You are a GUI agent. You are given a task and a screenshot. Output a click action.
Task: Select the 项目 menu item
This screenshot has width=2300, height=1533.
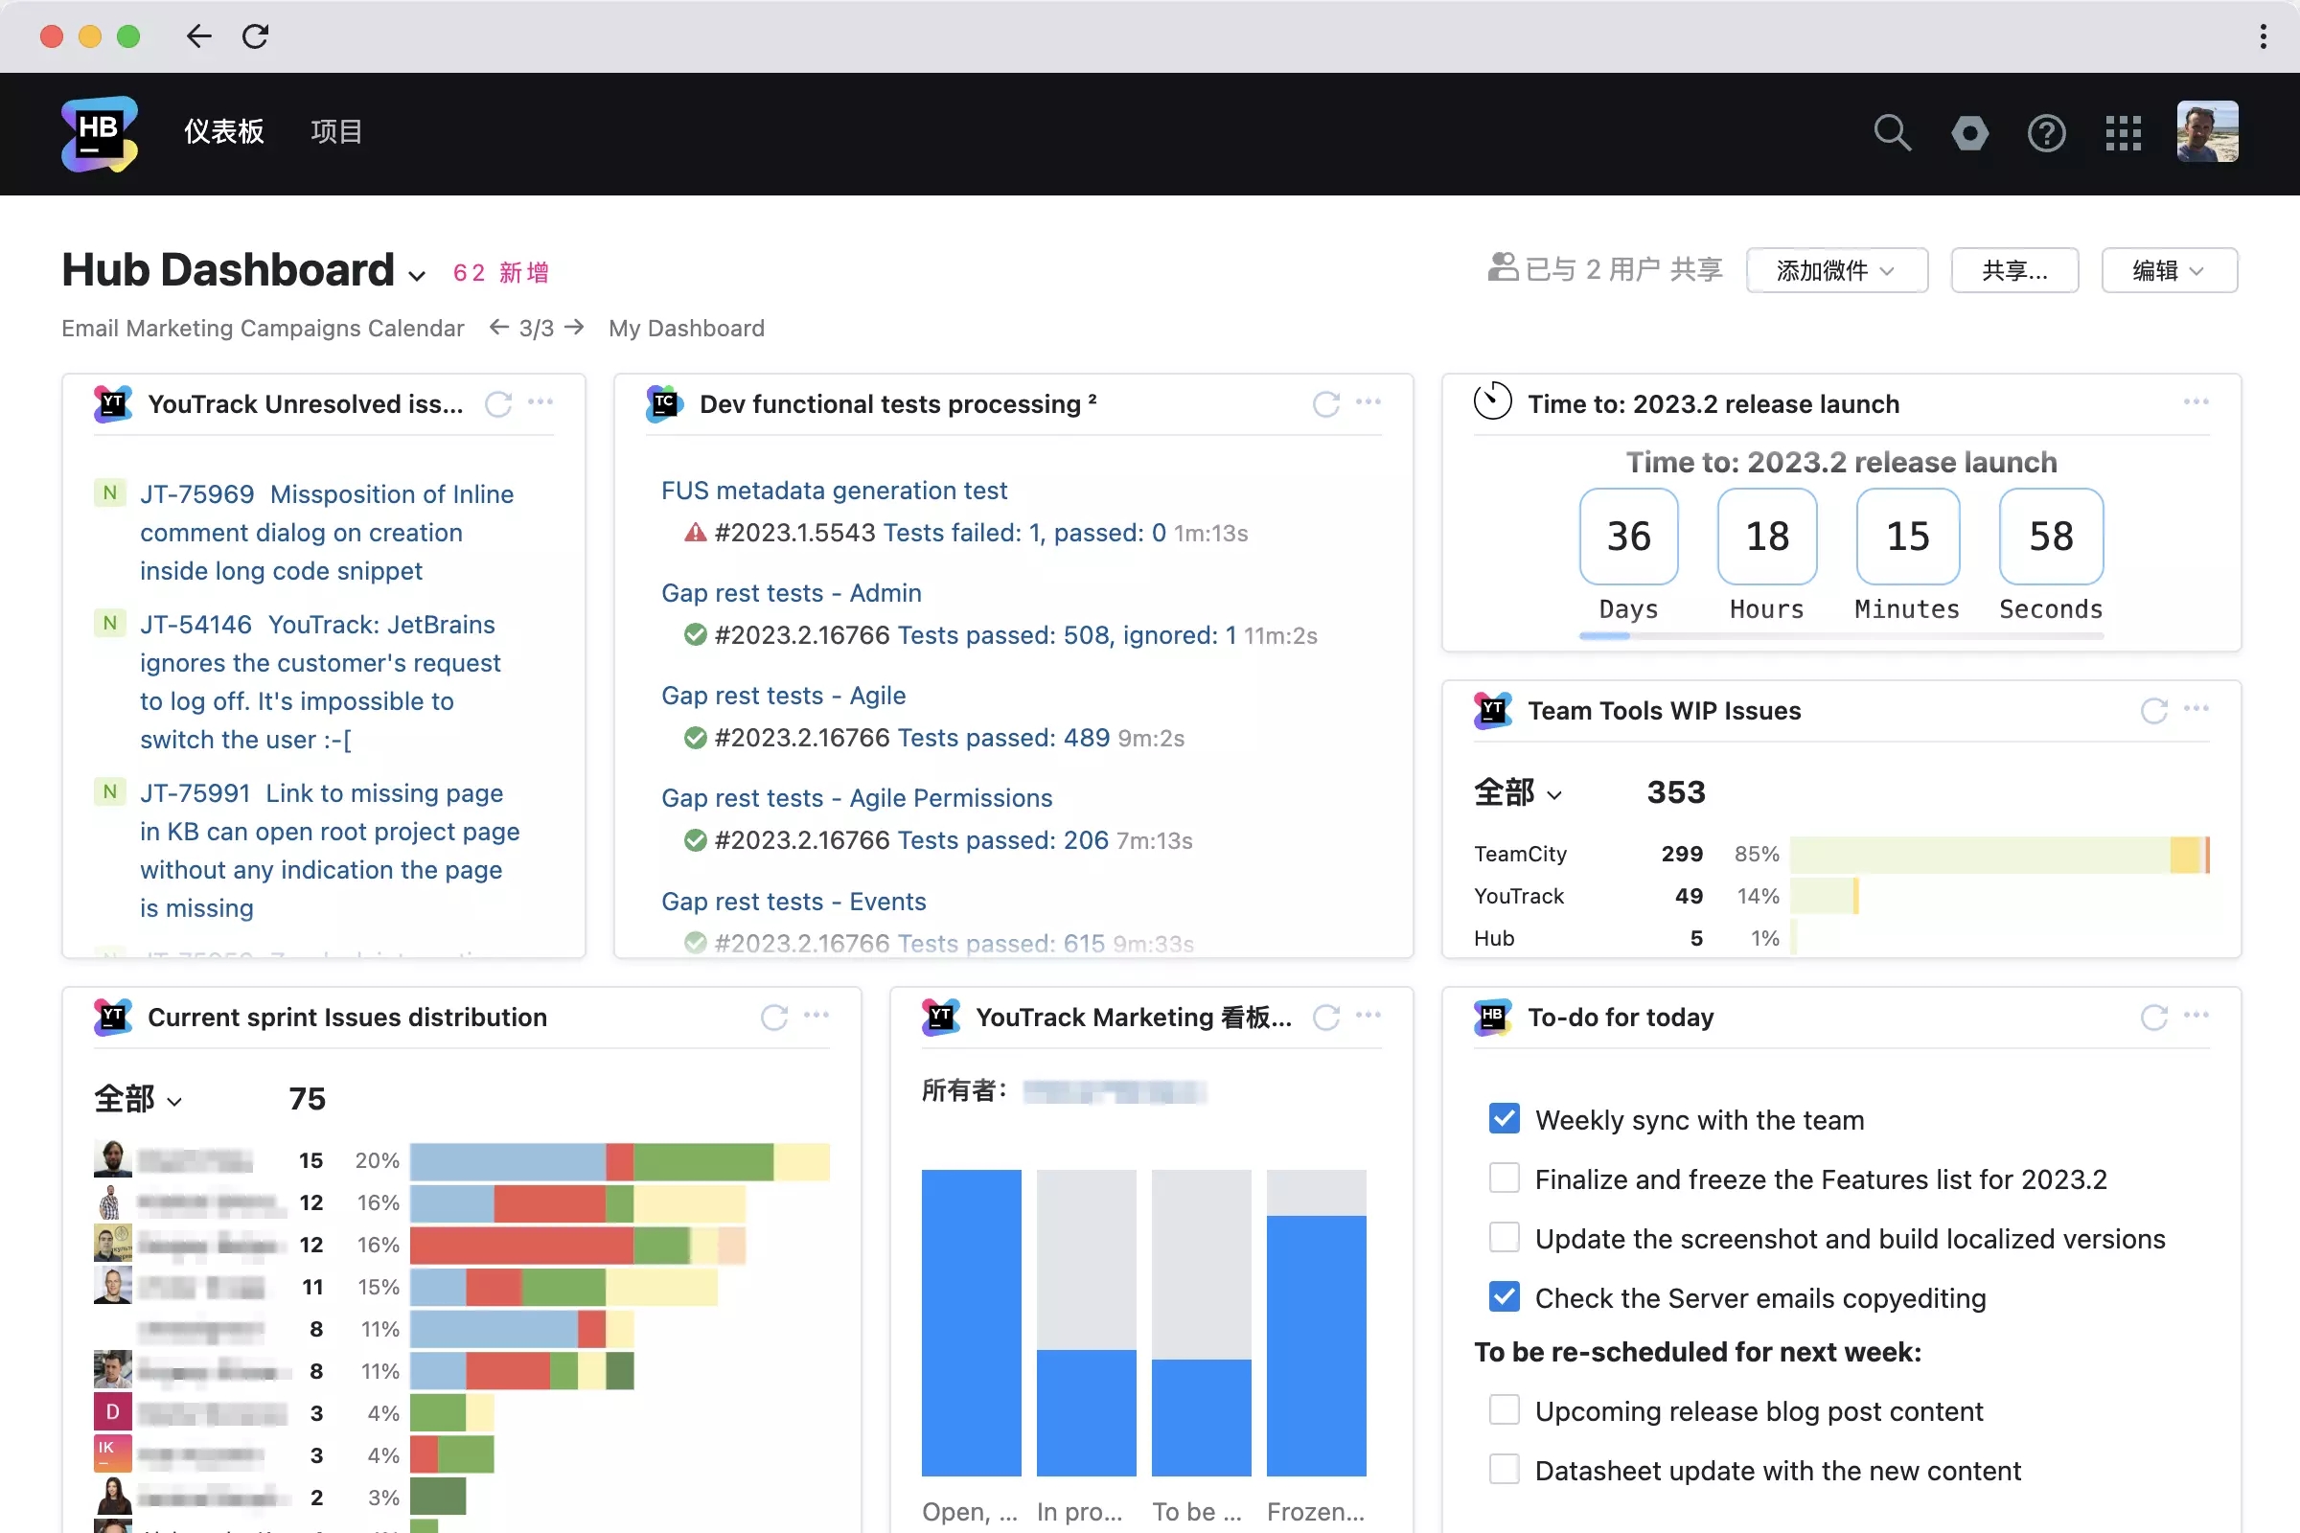point(335,132)
